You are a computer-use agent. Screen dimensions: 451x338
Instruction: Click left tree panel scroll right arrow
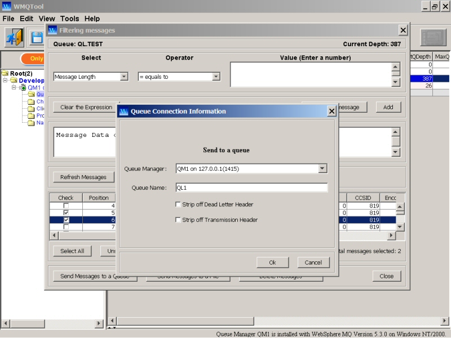98,323
